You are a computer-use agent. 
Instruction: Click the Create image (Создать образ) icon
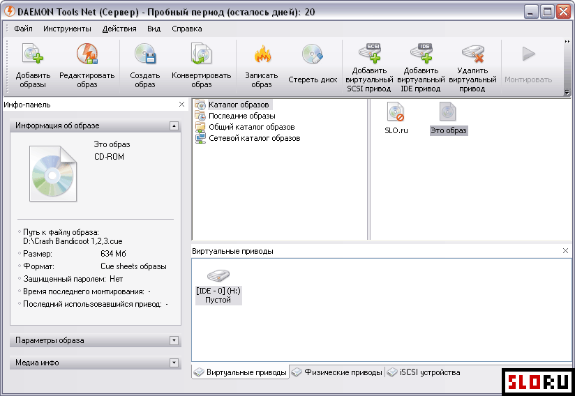145,54
